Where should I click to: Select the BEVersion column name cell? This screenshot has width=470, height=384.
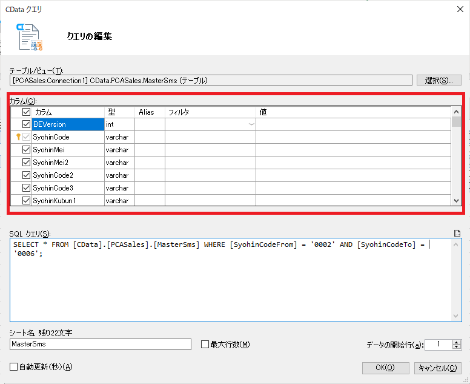pyautogui.click(x=68, y=124)
